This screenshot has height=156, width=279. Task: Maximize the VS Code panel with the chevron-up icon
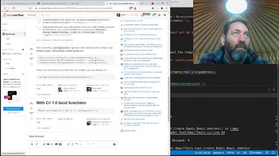[x=269, y=90]
